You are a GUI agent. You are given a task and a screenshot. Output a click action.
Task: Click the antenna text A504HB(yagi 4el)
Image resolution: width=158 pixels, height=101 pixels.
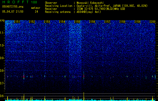click(89, 12)
